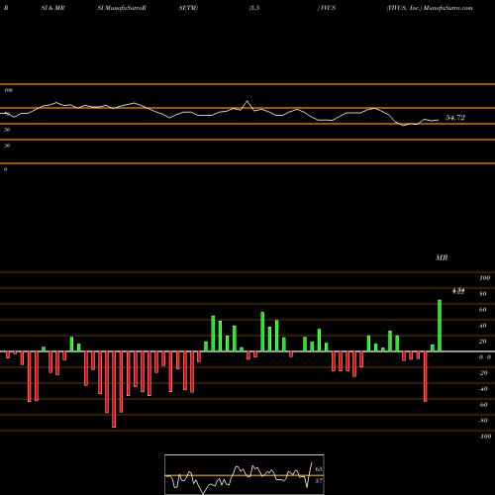The width and height of the screenshot is (495, 495).
Task: Click the MR axis label -20
Action: [x=483, y=373]
